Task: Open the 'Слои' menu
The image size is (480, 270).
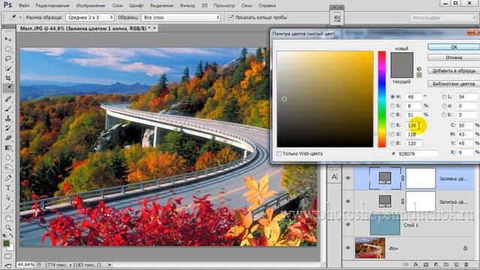Action: coord(117,5)
